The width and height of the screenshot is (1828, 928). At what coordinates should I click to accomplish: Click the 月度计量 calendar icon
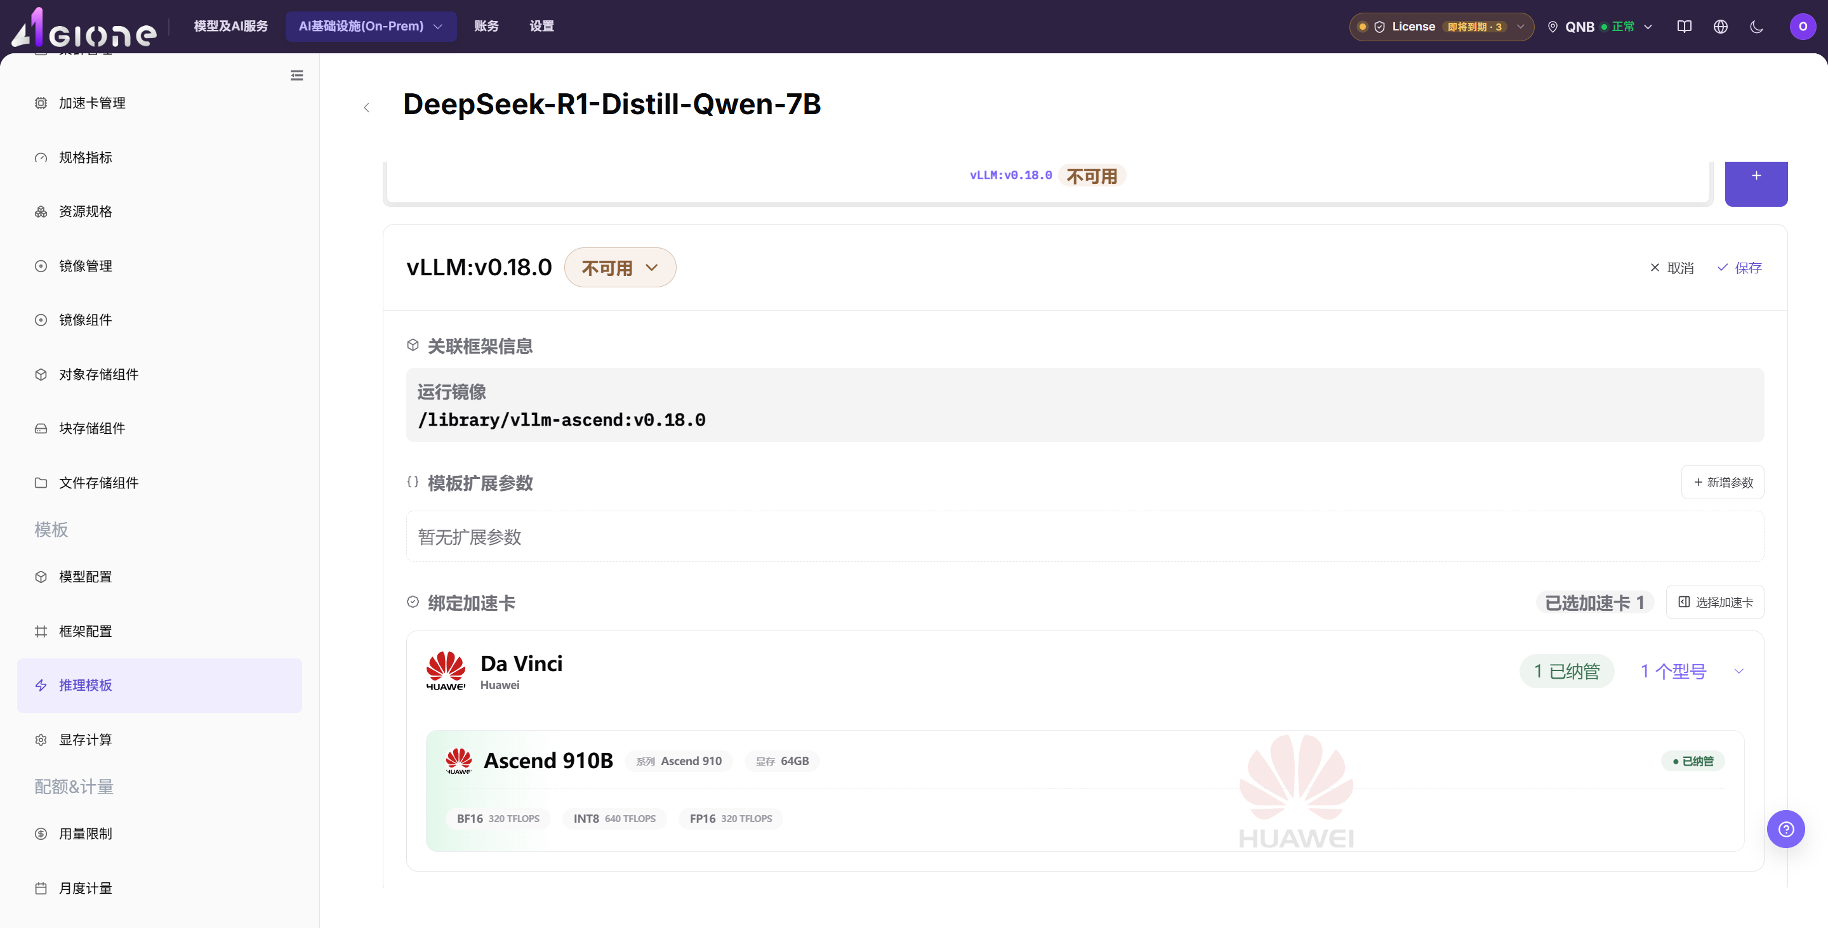pos(41,887)
